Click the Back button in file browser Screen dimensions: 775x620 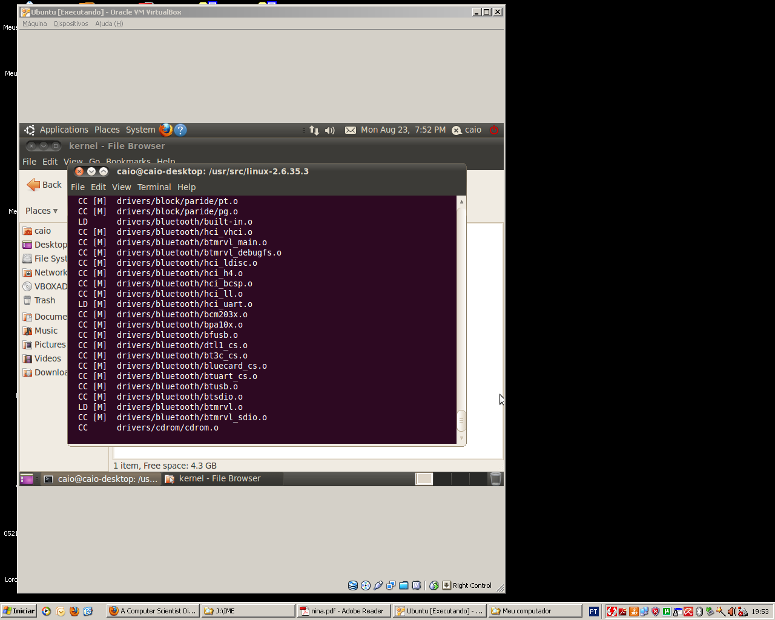pyautogui.click(x=45, y=185)
